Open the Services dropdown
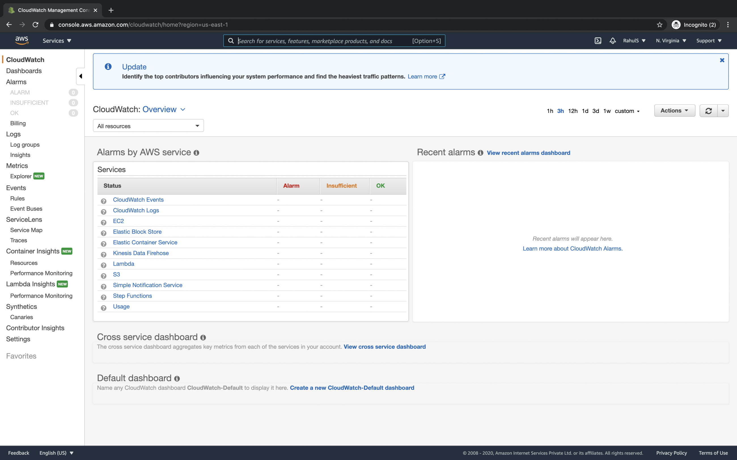This screenshot has width=737, height=460. point(57,40)
